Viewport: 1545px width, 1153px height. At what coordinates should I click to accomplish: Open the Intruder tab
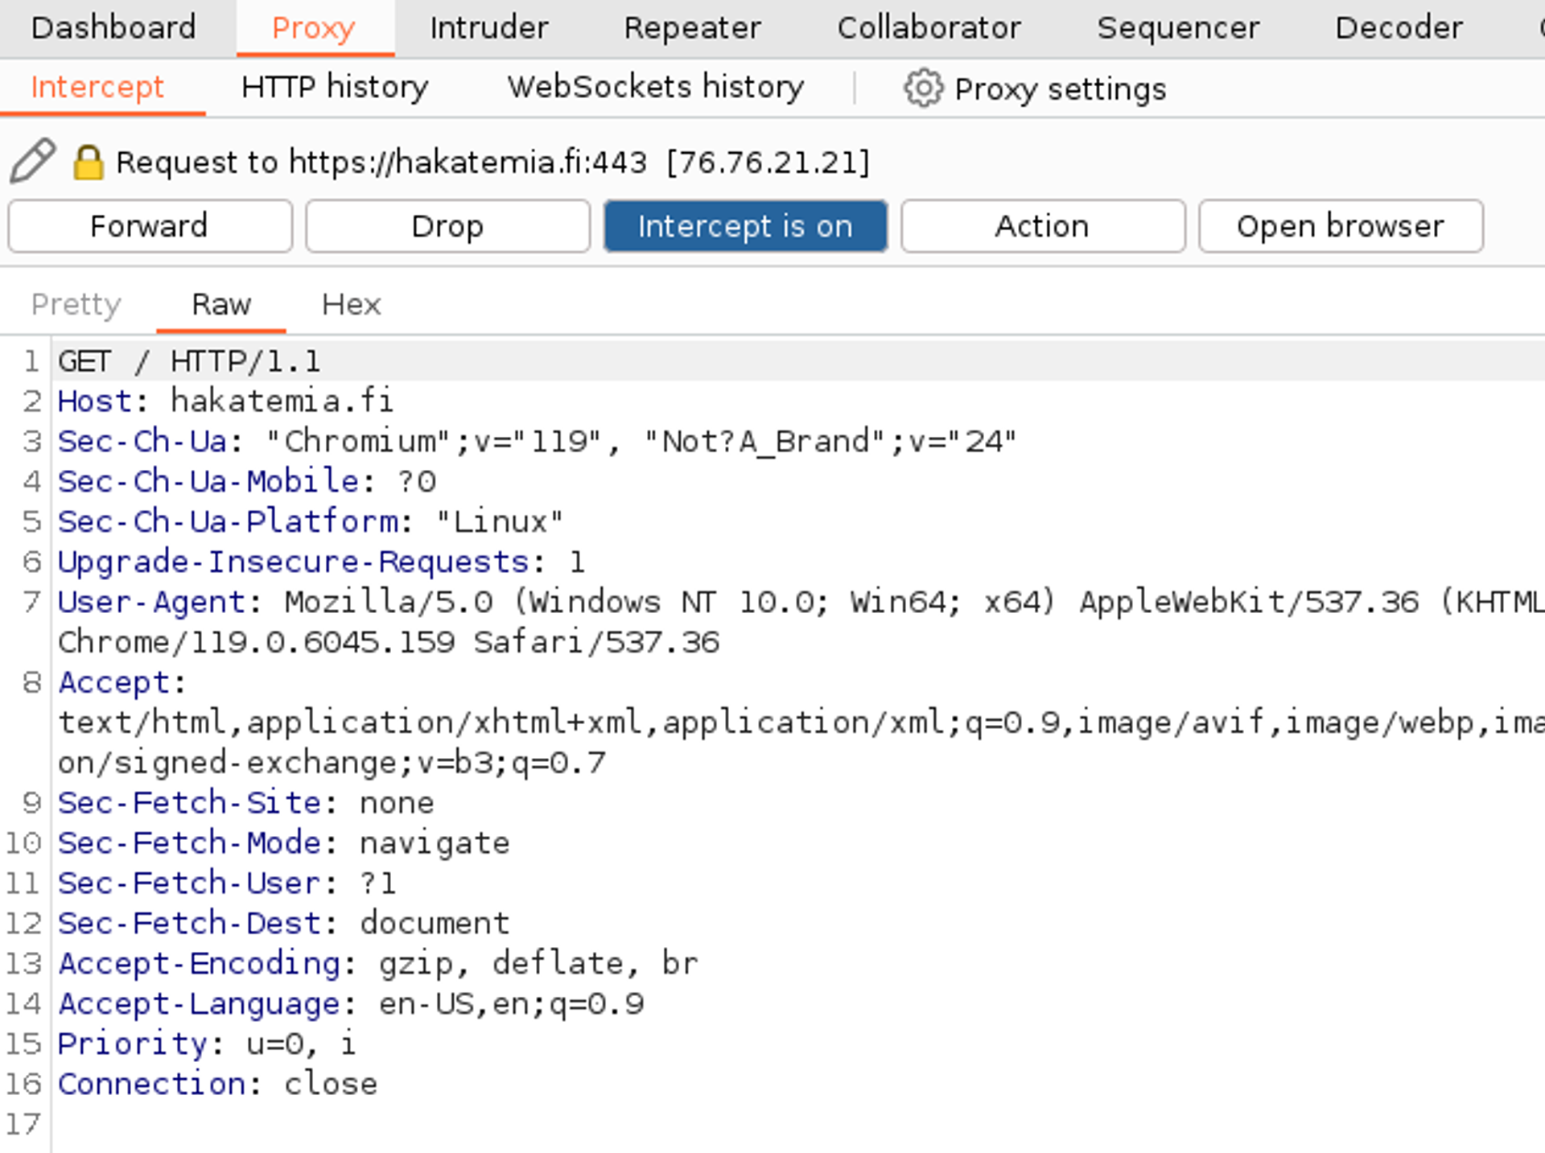[x=488, y=27]
